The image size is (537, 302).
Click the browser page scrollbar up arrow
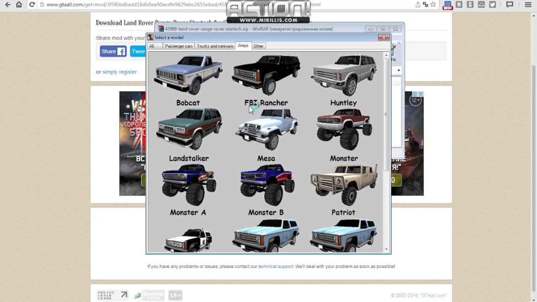pyautogui.click(x=534, y=15)
